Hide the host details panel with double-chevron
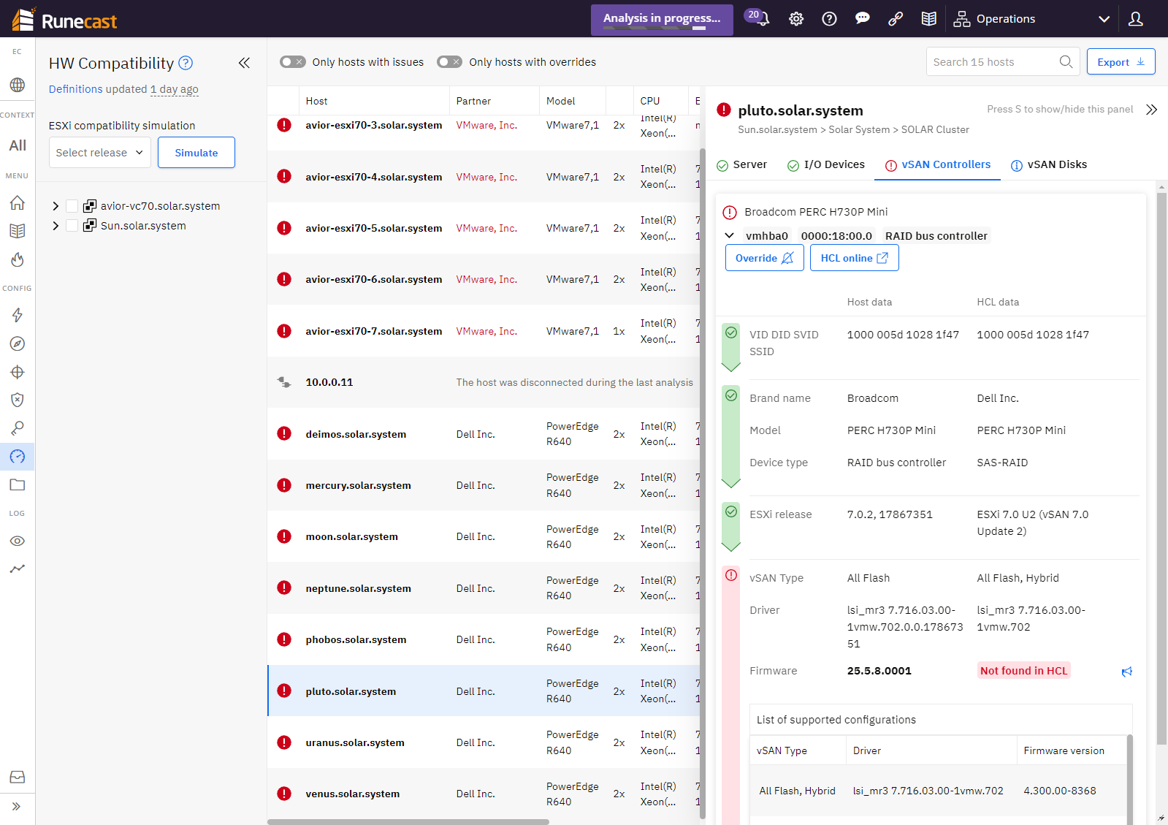The height and width of the screenshot is (825, 1168). click(1151, 110)
